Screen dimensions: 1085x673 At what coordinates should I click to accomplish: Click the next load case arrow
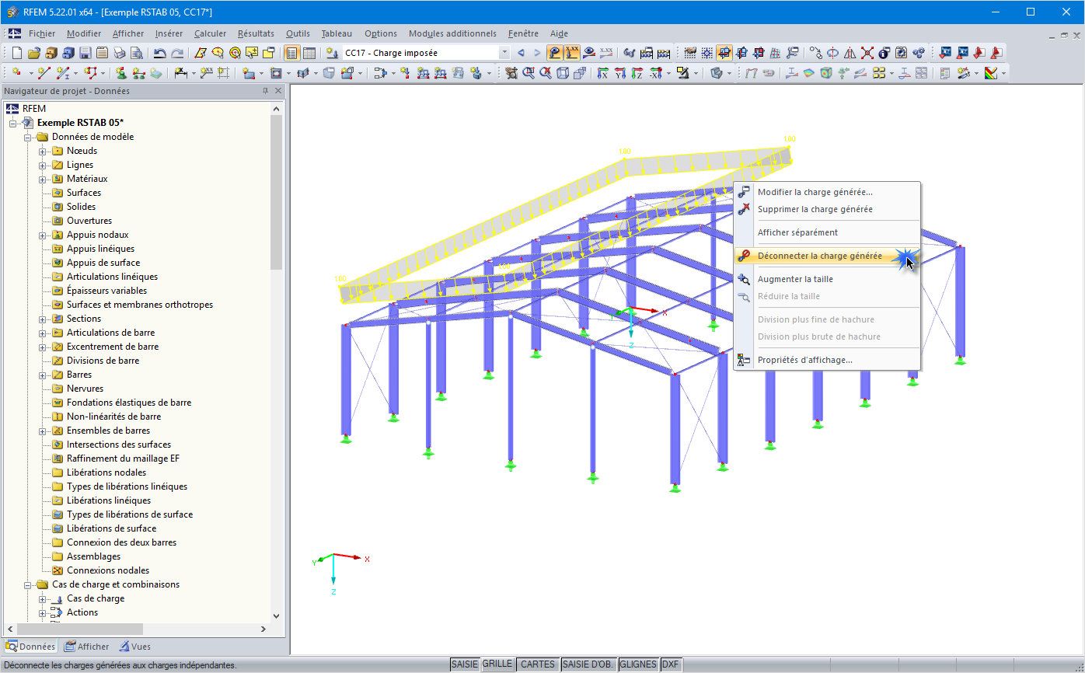click(x=537, y=53)
